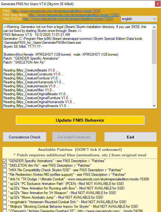Image resolution: width=161 pixels, height=212 pixels.
Task: Open the FNIS PCEA2 link
Action: tap(68, 19)
